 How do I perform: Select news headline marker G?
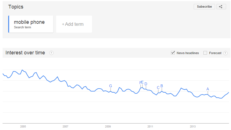pyautogui.click(x=111, y=86)
